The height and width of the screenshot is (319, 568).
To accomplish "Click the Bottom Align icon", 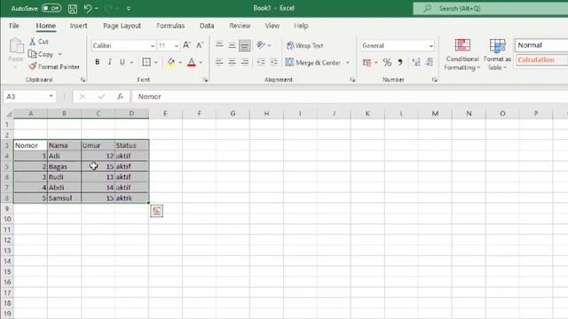I will tap(245, 45).
